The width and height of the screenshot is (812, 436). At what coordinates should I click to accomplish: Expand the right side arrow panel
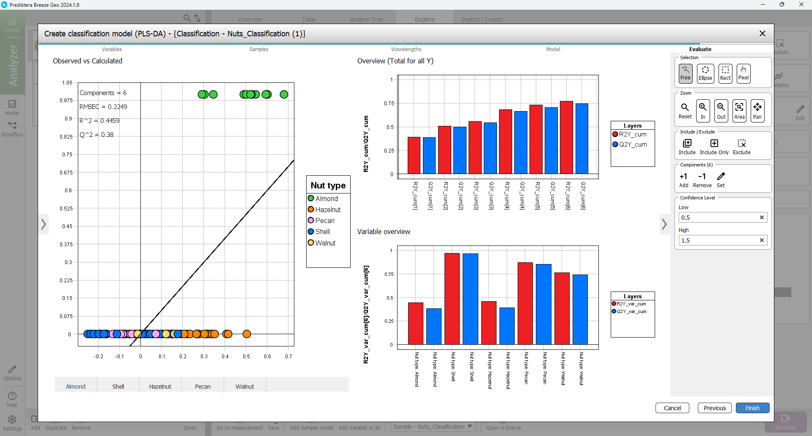[x=664, y=224]
